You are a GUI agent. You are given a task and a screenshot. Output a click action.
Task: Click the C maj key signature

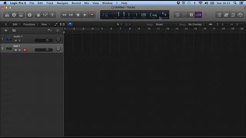[x=153, y=15]
